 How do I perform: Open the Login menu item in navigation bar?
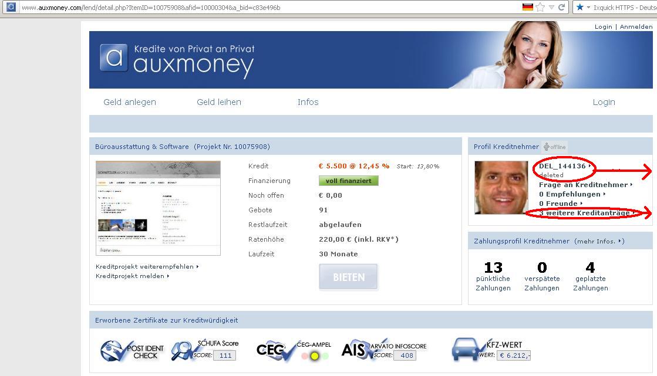(604, 101)
